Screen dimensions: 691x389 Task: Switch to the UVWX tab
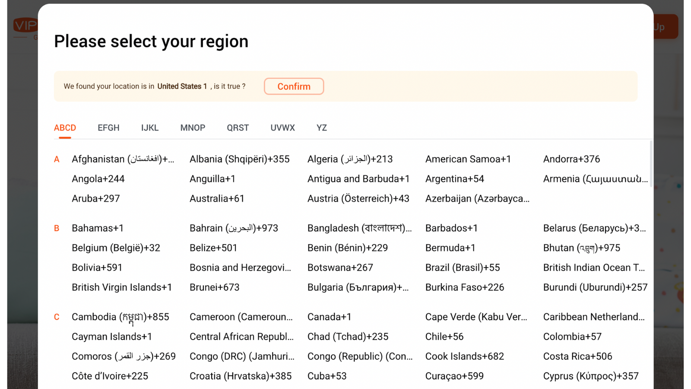click(283, 128)
